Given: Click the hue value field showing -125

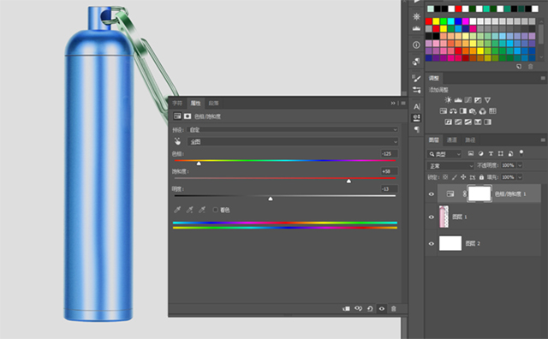Looking at the screenshot, I should point(389,154).
